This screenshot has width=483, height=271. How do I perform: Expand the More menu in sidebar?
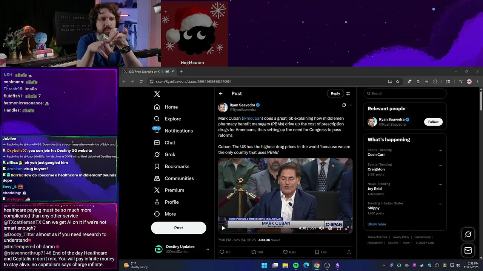tap(165, 214)
